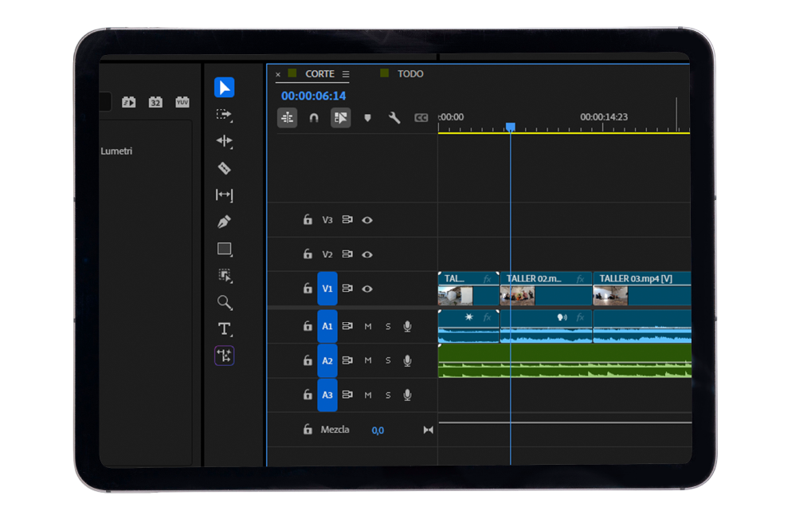Image resolution: width=811 pixels, height=515 pixels.
Task: Select the Zoom magnifier tool
Action: [x=224, y=302]
